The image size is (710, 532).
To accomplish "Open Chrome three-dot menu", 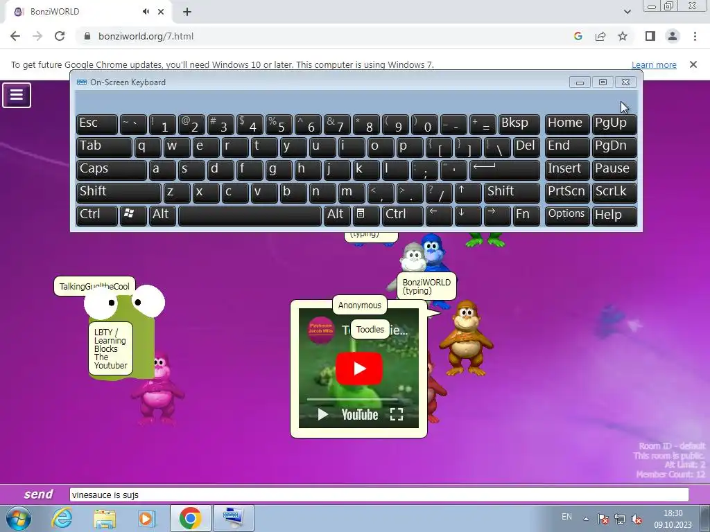I will (x=695, y=36).
